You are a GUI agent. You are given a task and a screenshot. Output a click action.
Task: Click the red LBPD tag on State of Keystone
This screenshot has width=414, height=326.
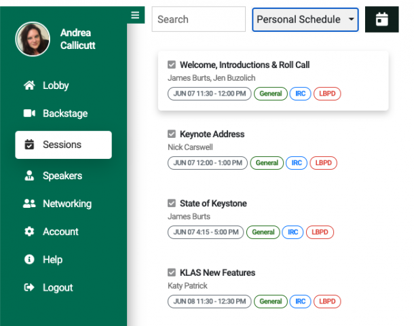(x=320, y=232)
